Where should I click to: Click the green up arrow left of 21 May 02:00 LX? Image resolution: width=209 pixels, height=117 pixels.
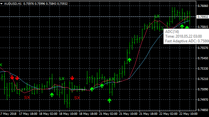pyautogui.click(x=102, y=86)
